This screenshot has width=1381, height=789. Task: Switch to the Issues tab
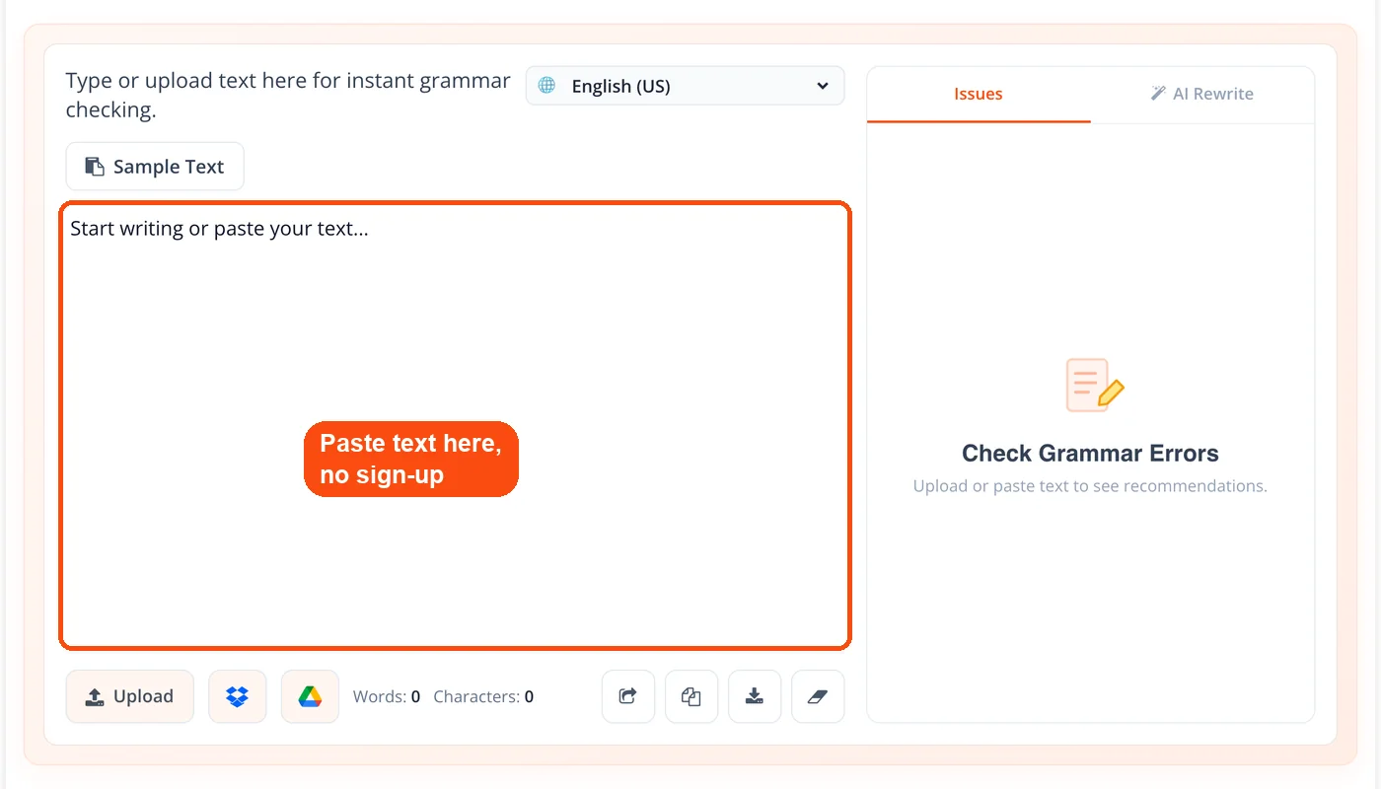[x=979, y=95]
